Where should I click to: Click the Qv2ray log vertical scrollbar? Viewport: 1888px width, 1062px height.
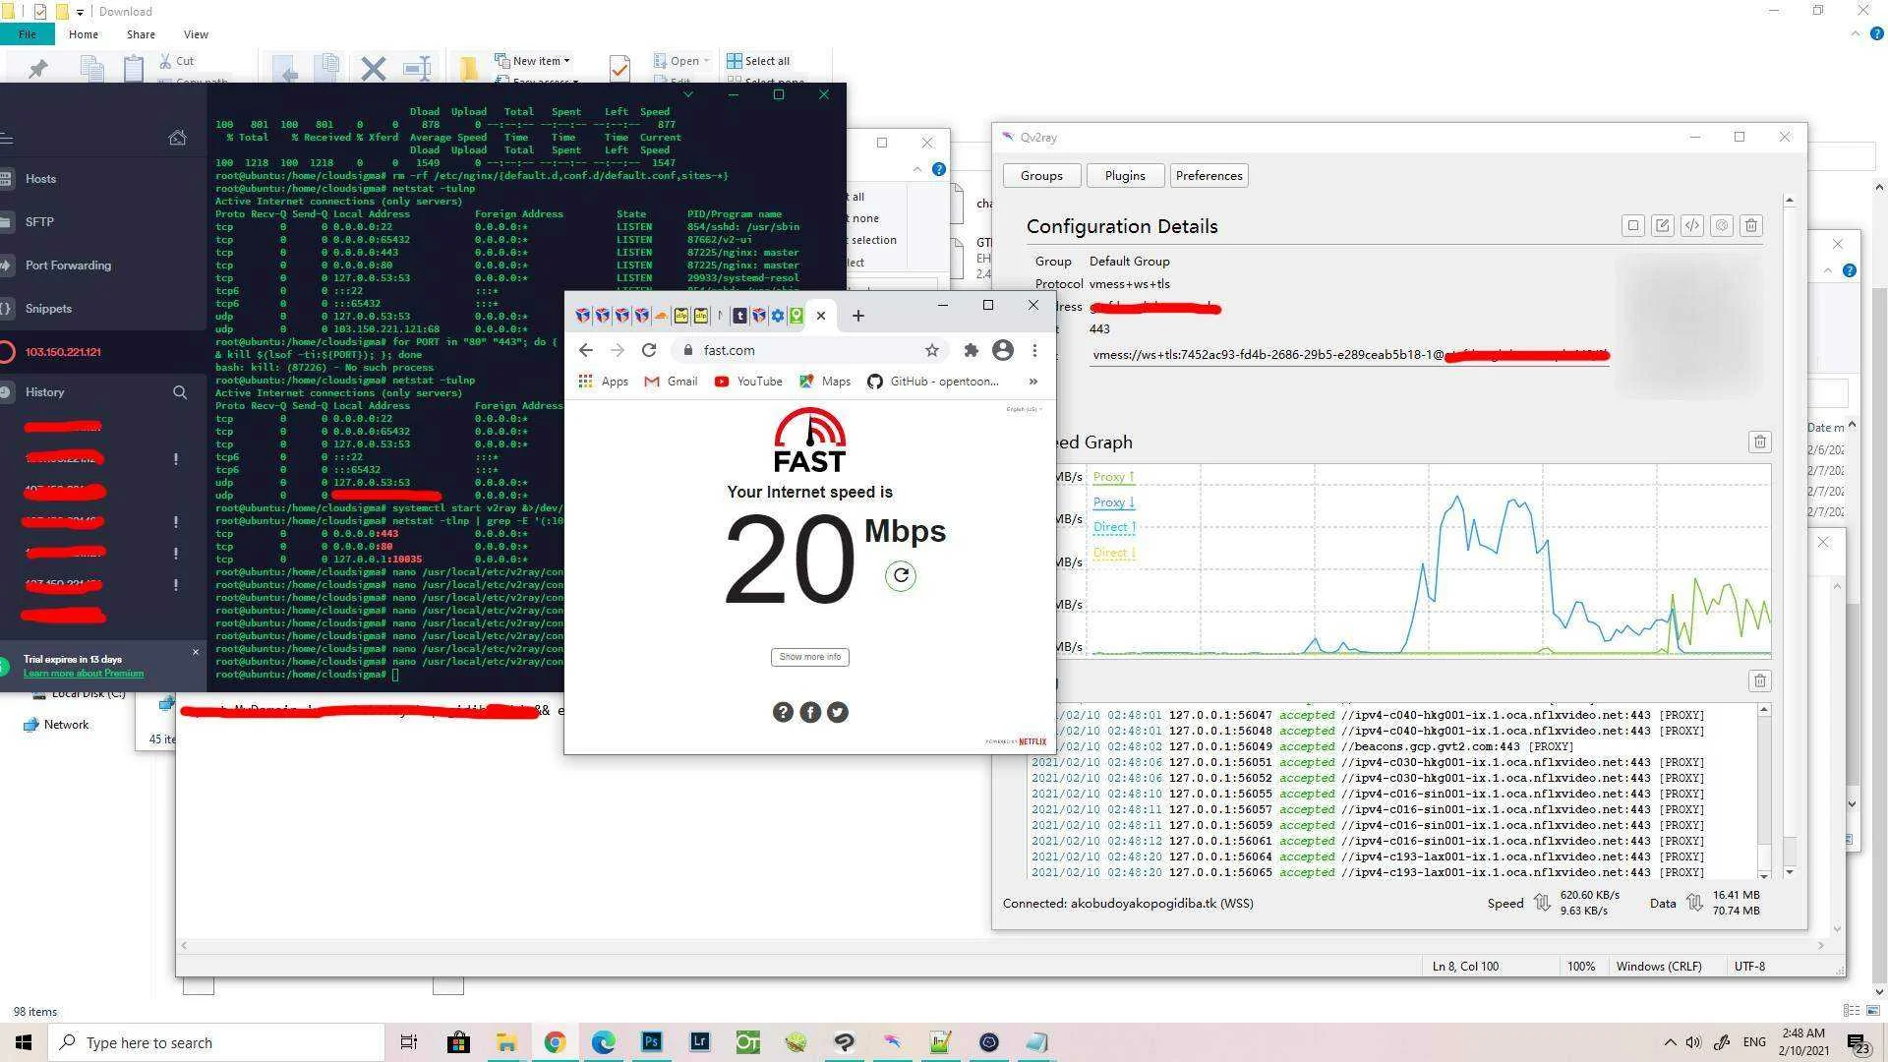click(1764, 791)
